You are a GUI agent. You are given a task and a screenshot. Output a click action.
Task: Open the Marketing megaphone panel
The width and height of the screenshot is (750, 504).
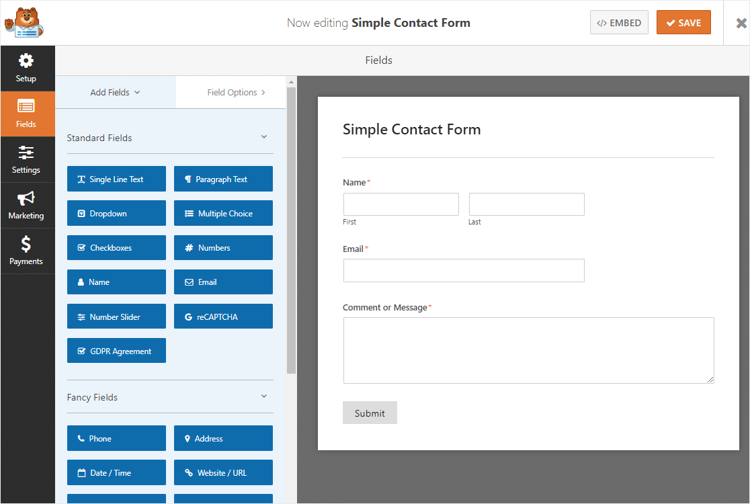[x=28, y=206]
